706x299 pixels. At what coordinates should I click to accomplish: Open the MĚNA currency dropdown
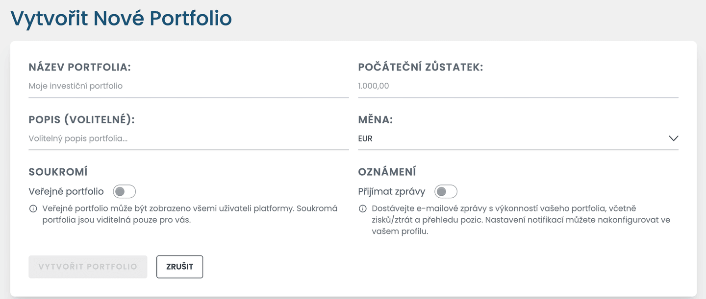[517, 138]
